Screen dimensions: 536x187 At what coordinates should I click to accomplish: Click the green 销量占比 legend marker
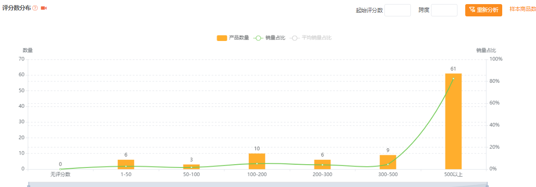[x=258, y=38]
